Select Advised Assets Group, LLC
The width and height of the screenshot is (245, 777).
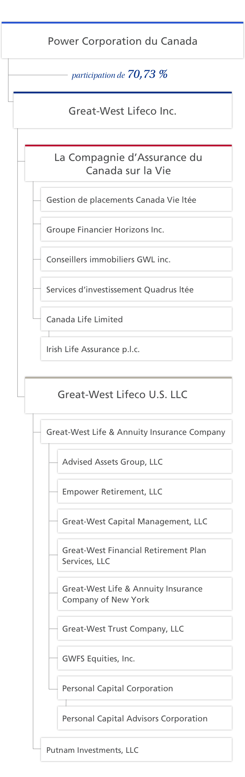[x=145, y=462]
